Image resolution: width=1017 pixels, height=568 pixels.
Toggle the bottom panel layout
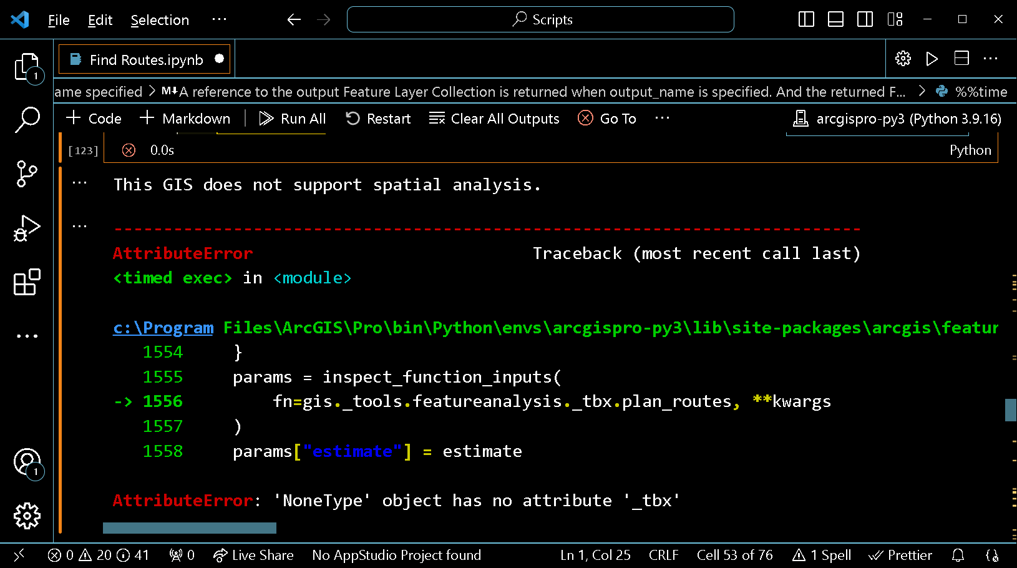(x=835, y=19)
